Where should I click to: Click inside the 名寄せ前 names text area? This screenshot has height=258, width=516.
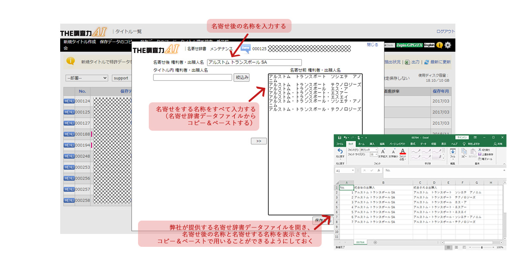click(x=315, y=144)
